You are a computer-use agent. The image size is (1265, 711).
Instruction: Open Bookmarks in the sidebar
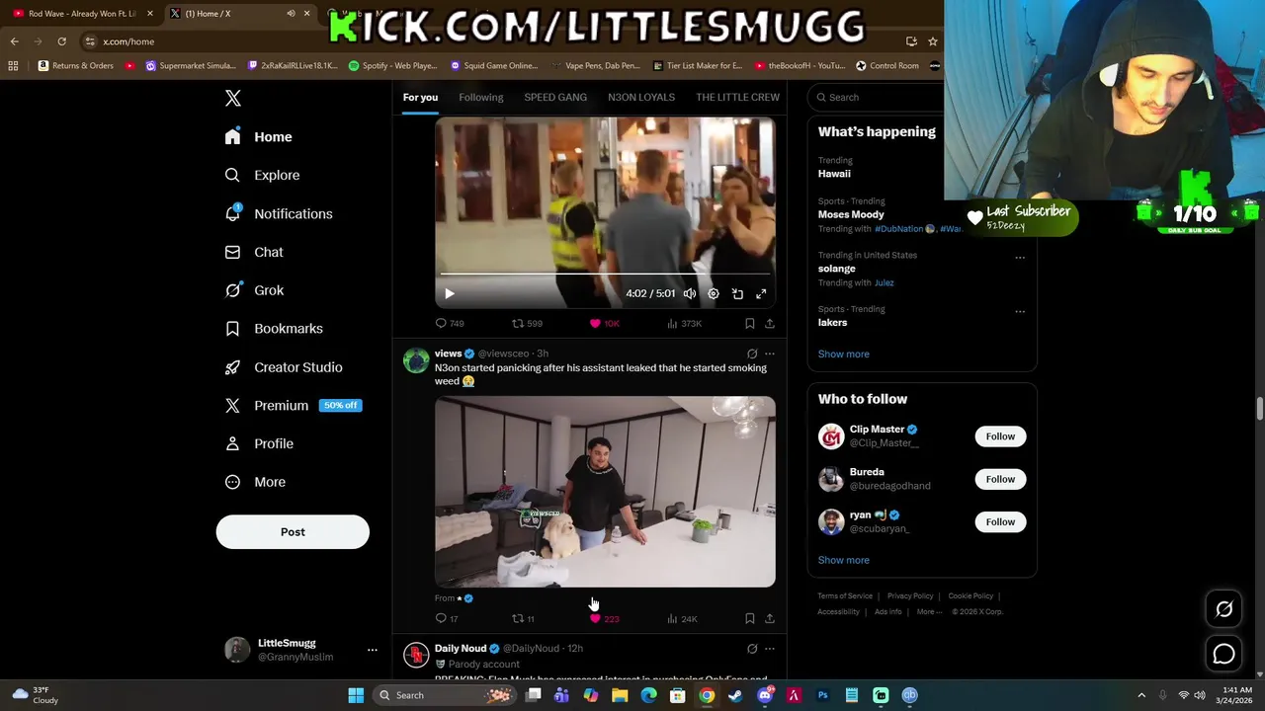click(274, 329)
